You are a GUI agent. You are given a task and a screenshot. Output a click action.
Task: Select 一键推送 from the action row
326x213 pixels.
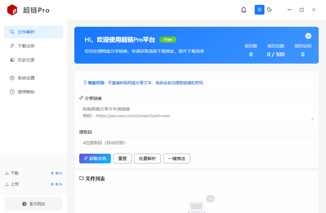click(176, 158)
